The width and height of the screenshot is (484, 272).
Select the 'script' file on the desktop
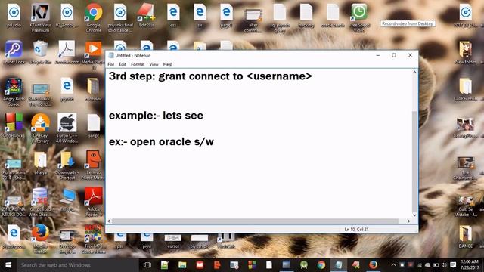(x=94, y=125)
